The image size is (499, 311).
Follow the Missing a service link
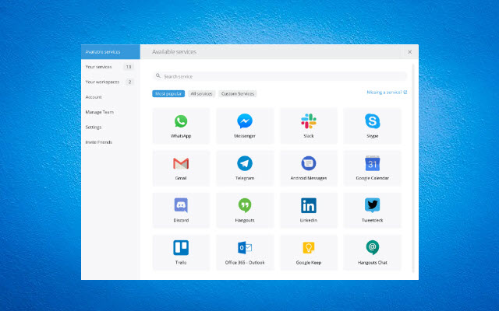pos(387,93)
